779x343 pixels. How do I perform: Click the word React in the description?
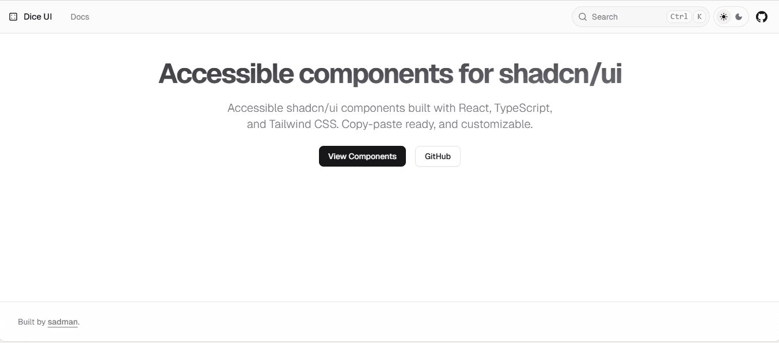473,108
